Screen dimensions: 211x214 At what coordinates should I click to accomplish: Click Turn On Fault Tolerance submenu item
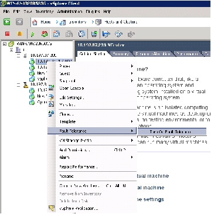tap(172, 132)
